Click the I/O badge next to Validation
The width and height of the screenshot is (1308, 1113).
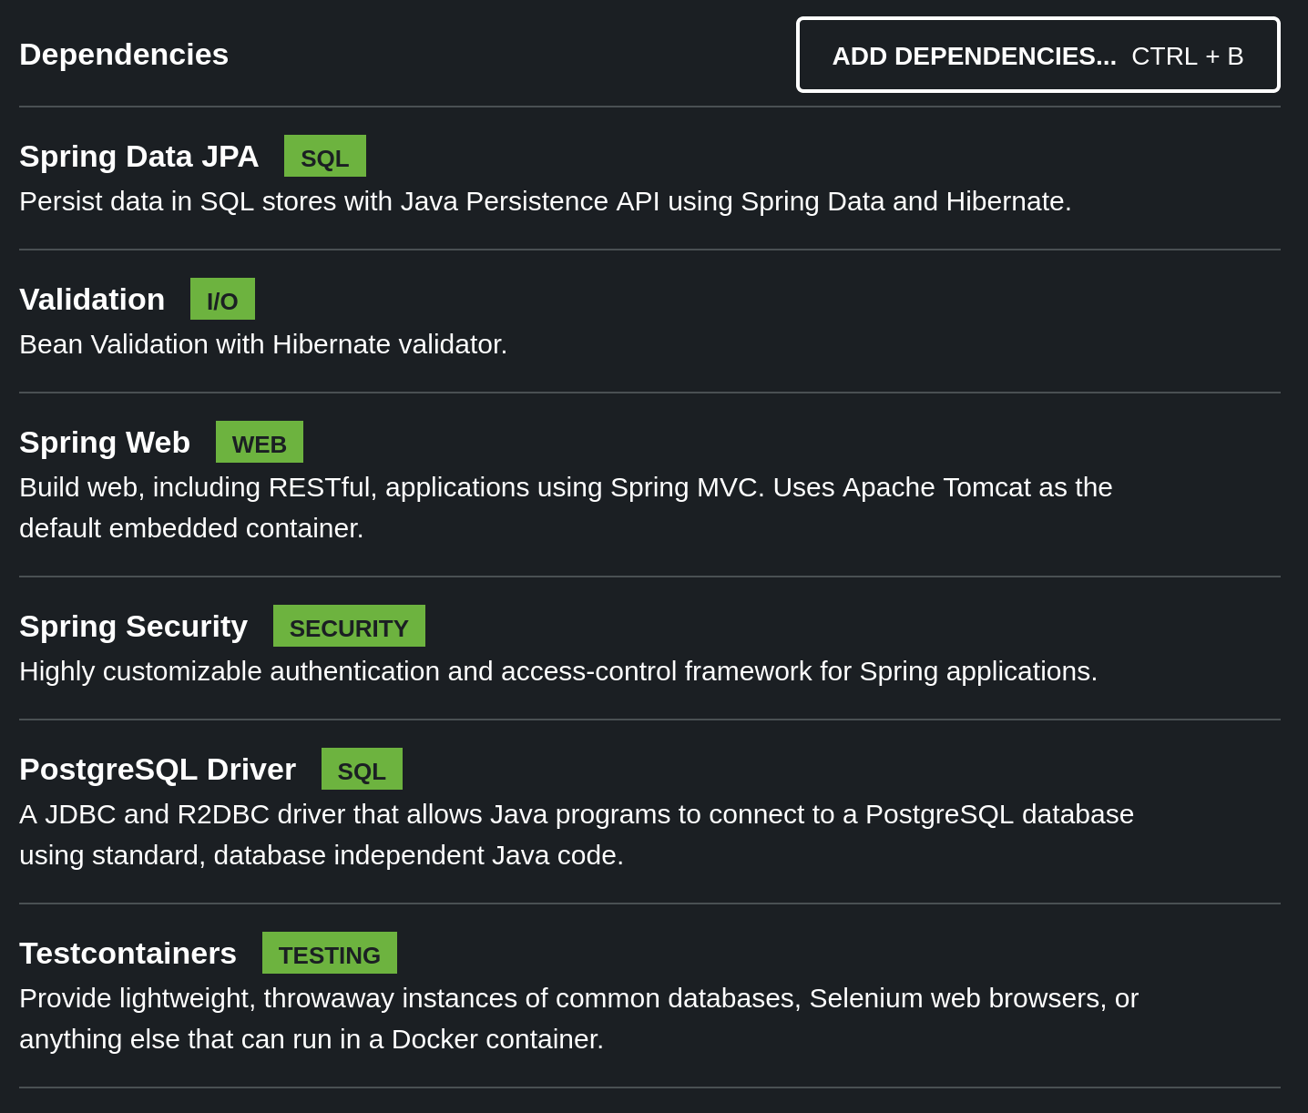222,300
